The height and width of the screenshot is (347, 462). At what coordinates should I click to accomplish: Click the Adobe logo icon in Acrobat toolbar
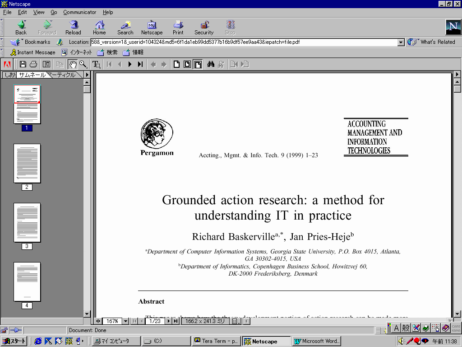coord(7,64)
